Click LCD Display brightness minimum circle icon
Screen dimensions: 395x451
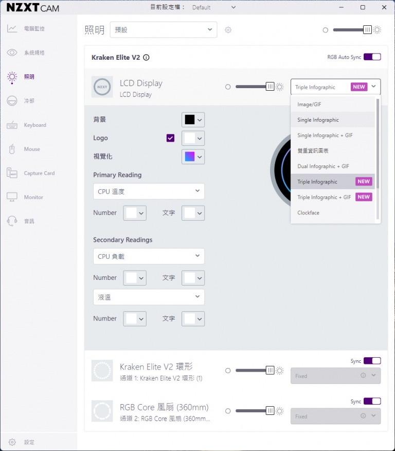pos(228,87)
